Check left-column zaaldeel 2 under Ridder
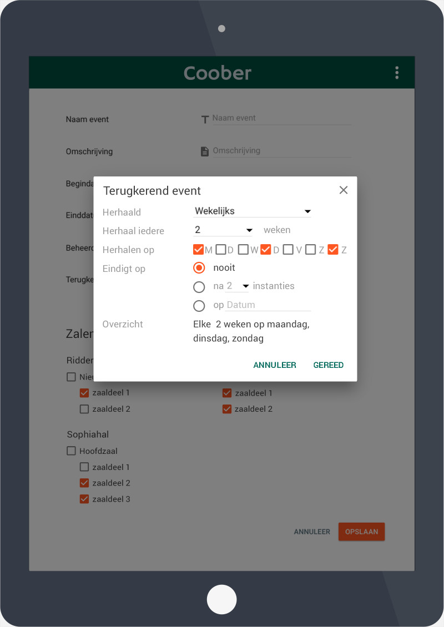444x627 pixels. pyautogui.click(x=84, y=409)
